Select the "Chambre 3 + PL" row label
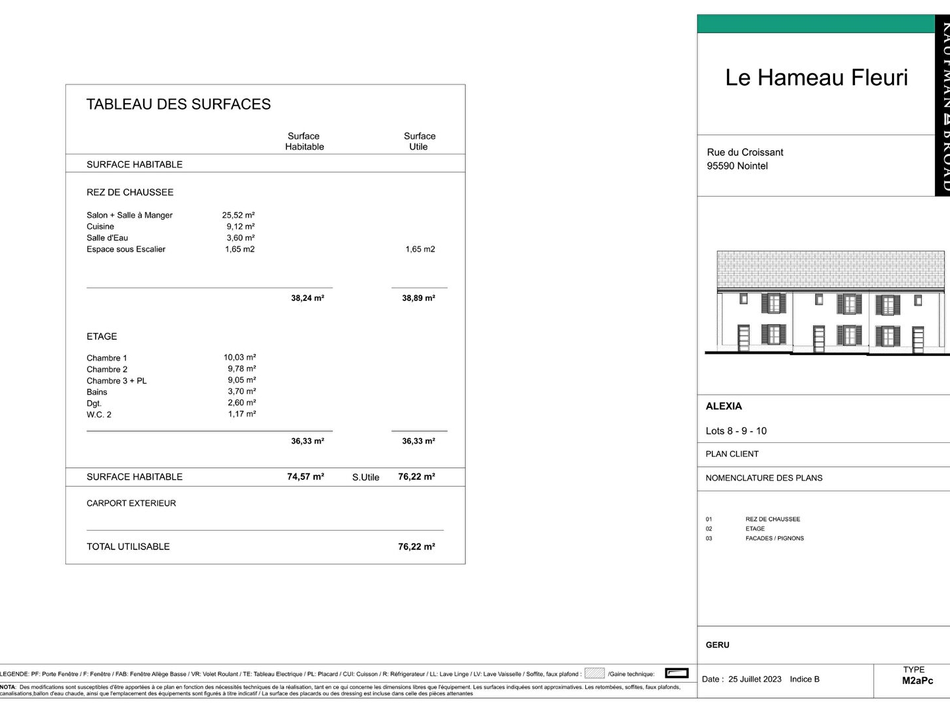950x713 pixels. pyautogui.click(x=117, y=381)
